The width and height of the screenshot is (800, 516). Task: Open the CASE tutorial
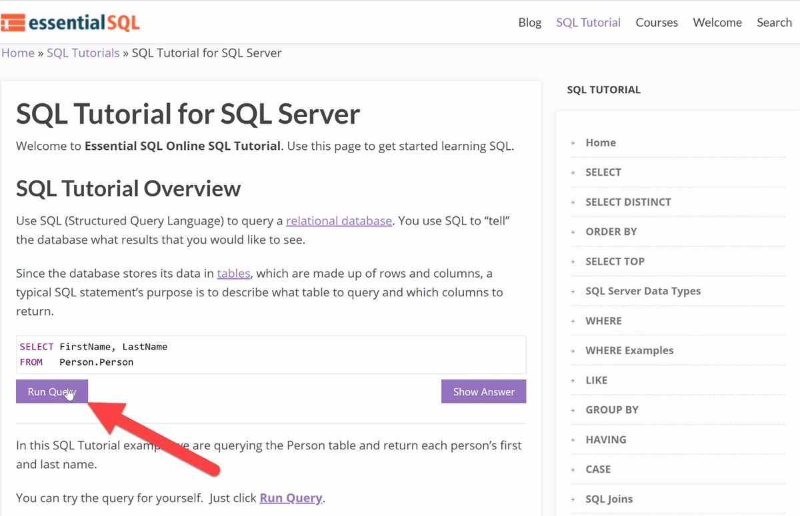click(x=598, y=469)
